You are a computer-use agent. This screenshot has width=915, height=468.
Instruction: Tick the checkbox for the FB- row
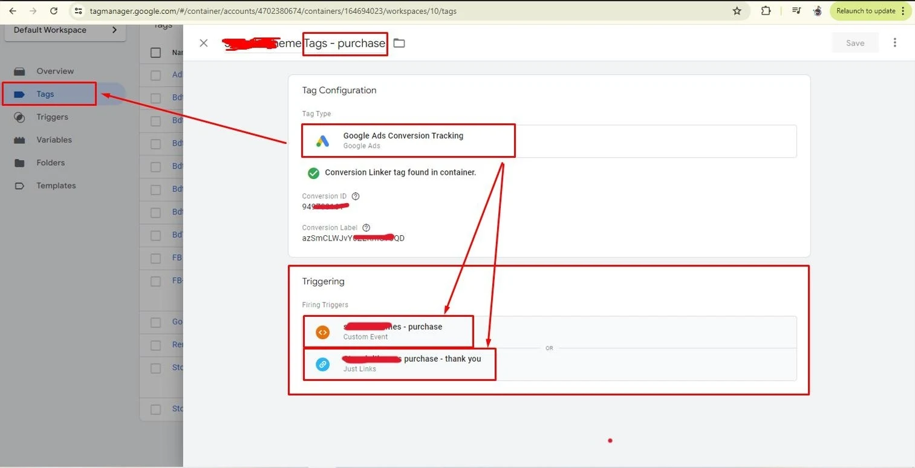pyautogui.click(x=155, y=281)
